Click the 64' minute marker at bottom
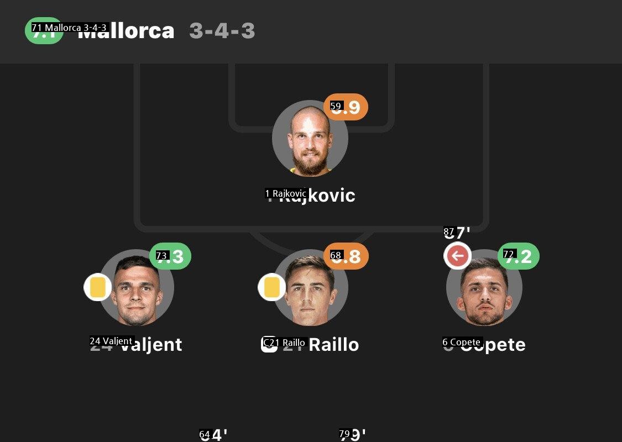 tap(213, 435)
